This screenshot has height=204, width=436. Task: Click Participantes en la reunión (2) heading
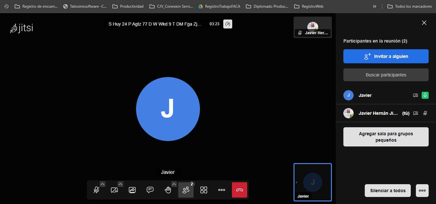tap(375, 41)
